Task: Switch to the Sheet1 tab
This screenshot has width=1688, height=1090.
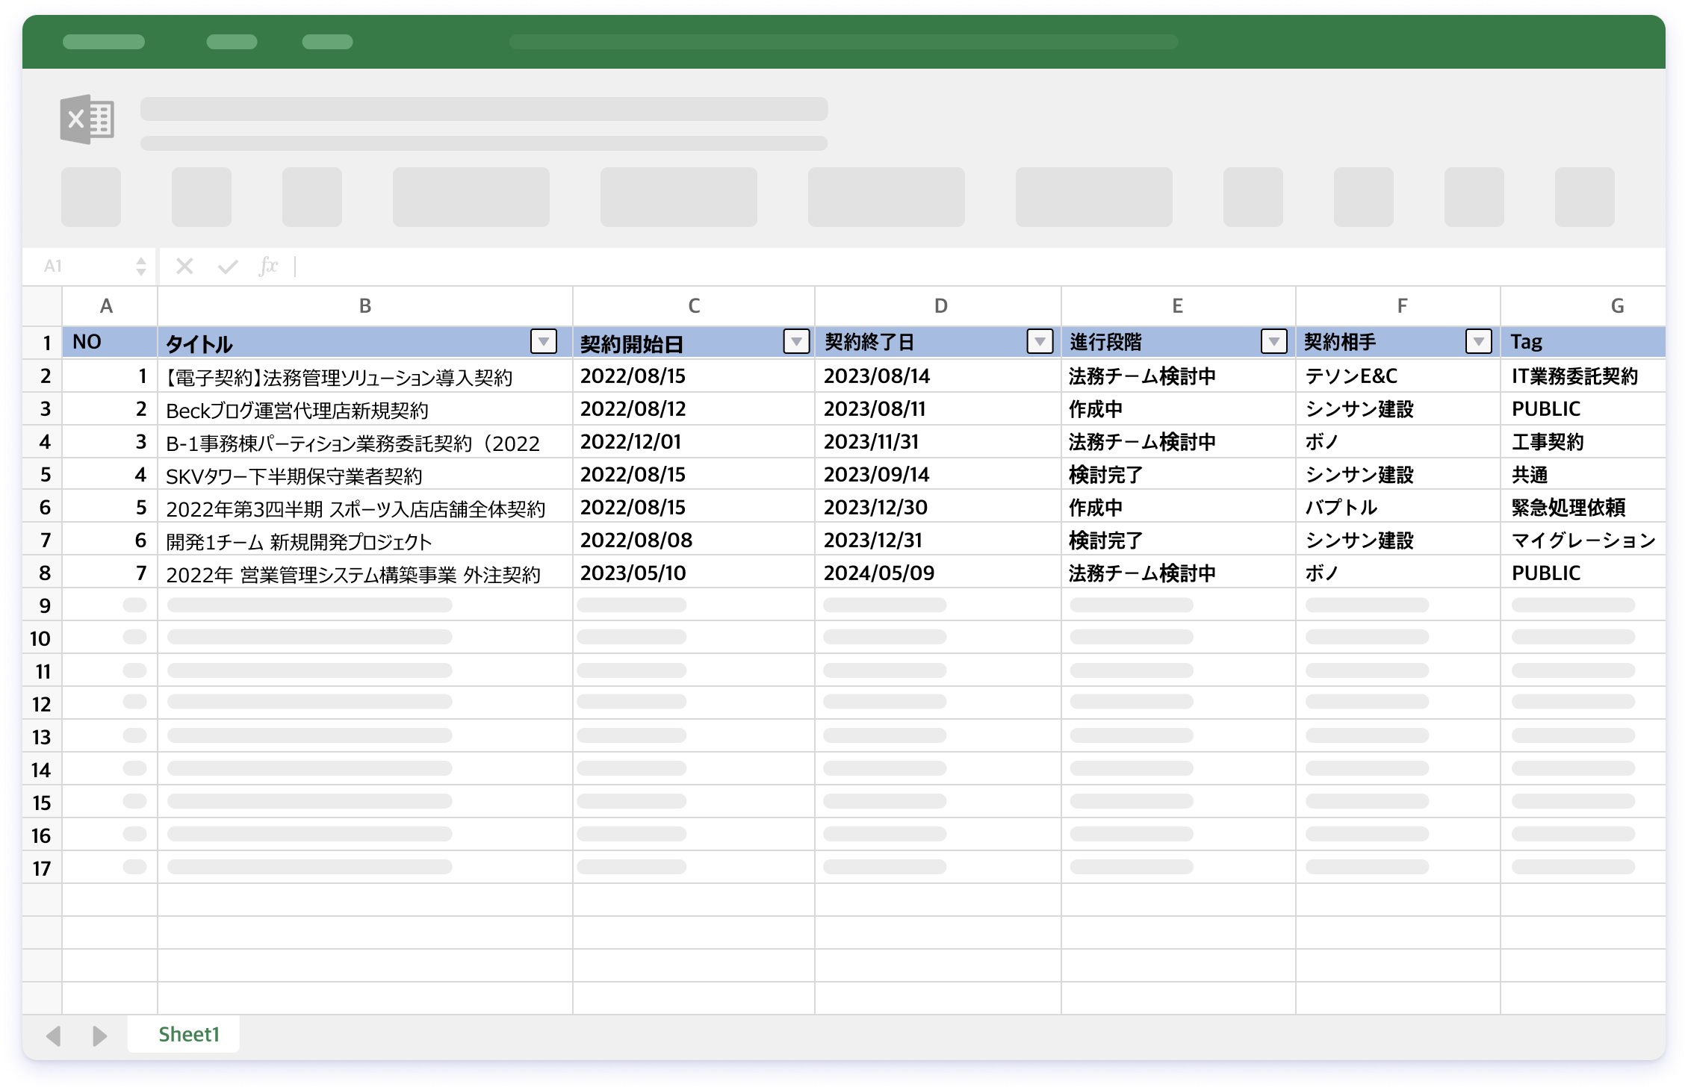Action: tap(188, 1034)
